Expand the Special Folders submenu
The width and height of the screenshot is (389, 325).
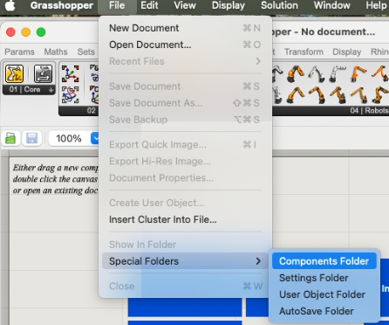tap(185, 261)
